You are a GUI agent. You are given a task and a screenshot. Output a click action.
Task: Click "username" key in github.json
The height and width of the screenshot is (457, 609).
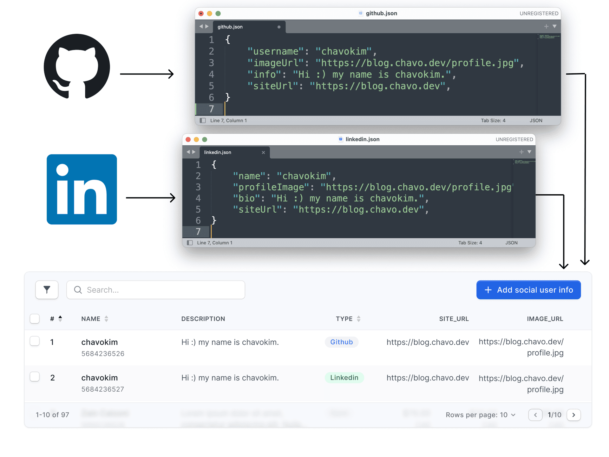tap(275, 51)
